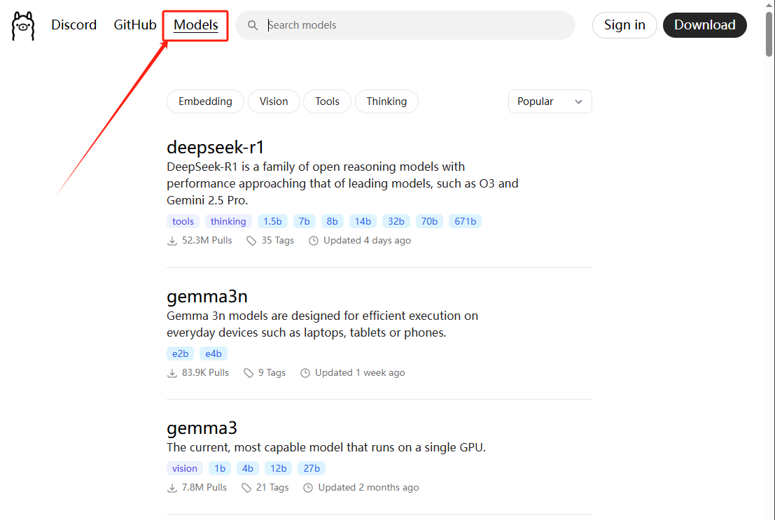Open the deepseek-r1 model page
Viewport: 775px width, 520px height.
216,147
